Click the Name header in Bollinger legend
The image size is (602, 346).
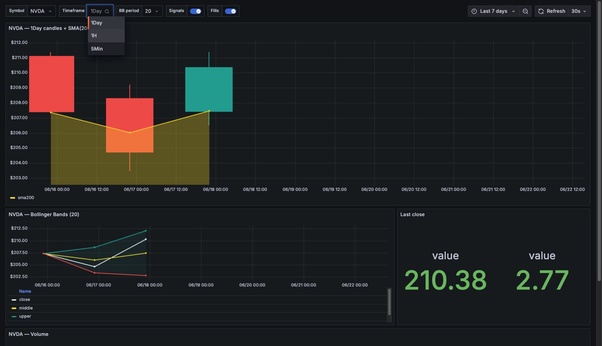(x=25, y=291)
